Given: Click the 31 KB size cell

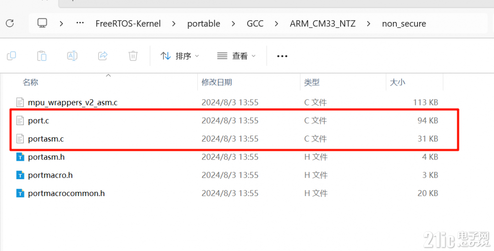Looking at the screenshot, I should (x=428, y=139).
